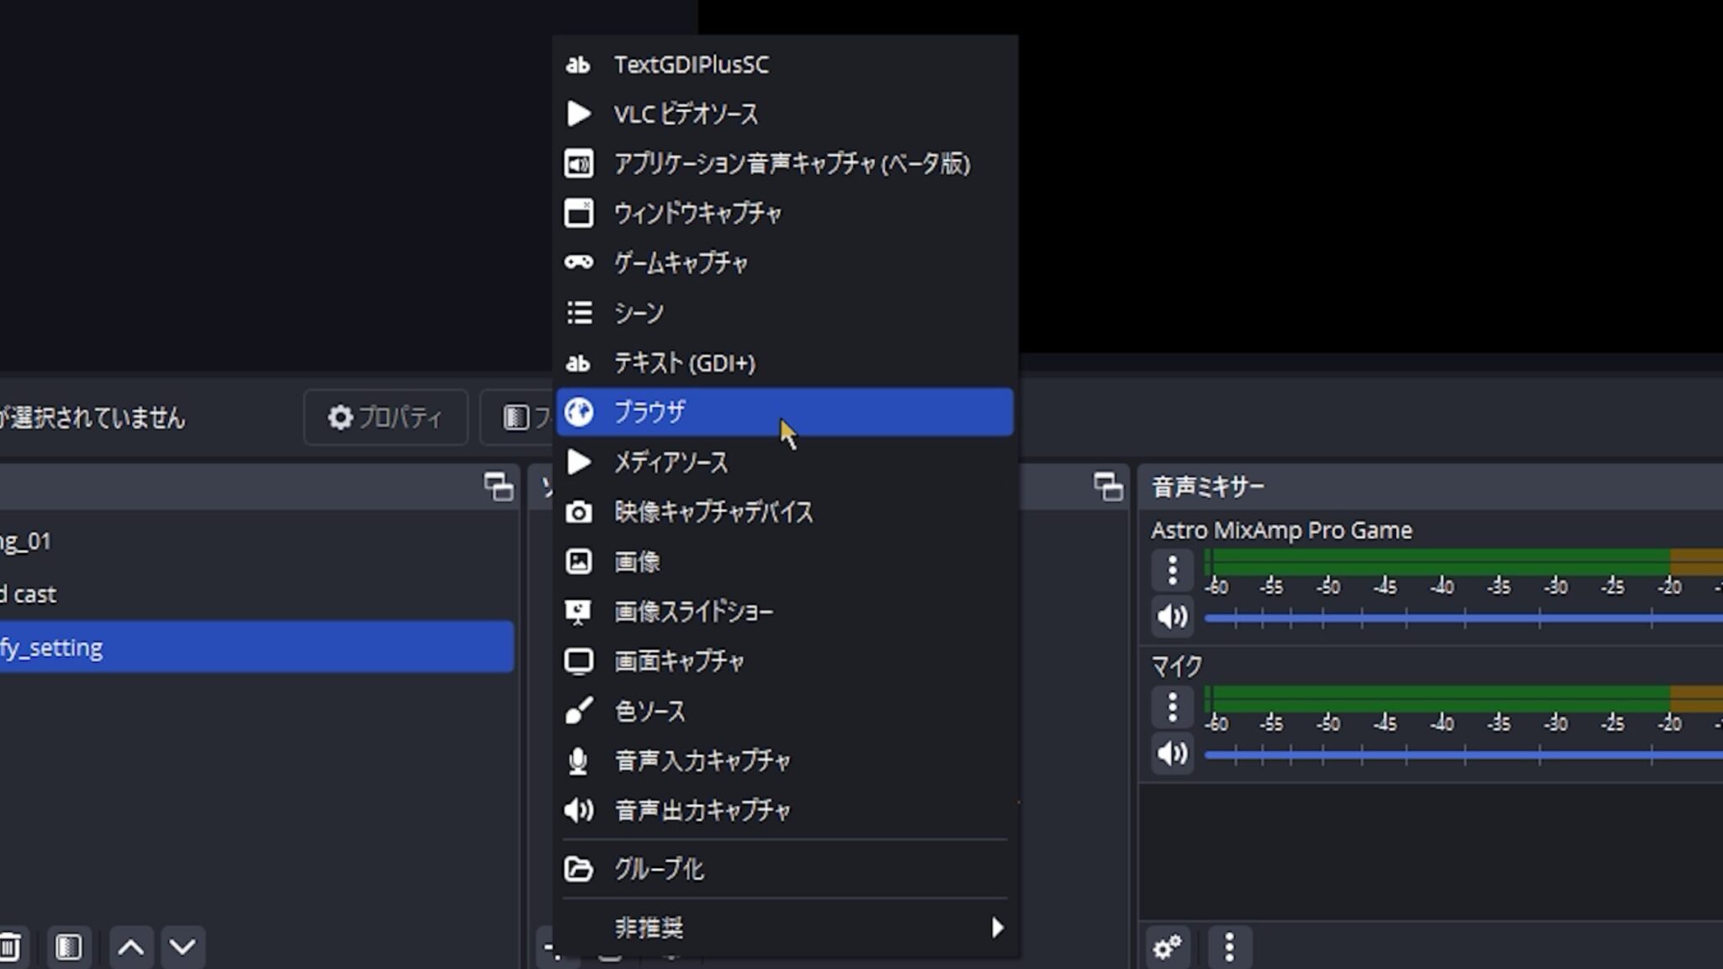
Task: Mute the マイク microphone audio
Action: click(1172, 755)
